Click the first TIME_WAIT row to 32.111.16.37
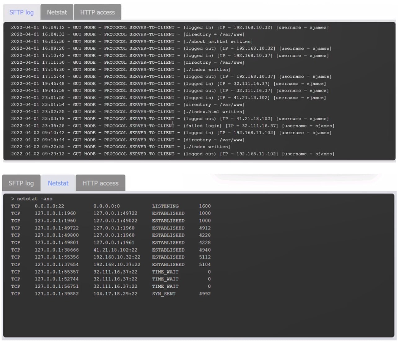The width and height of the screenshot is (399, 343). click(x=112, y=272)
